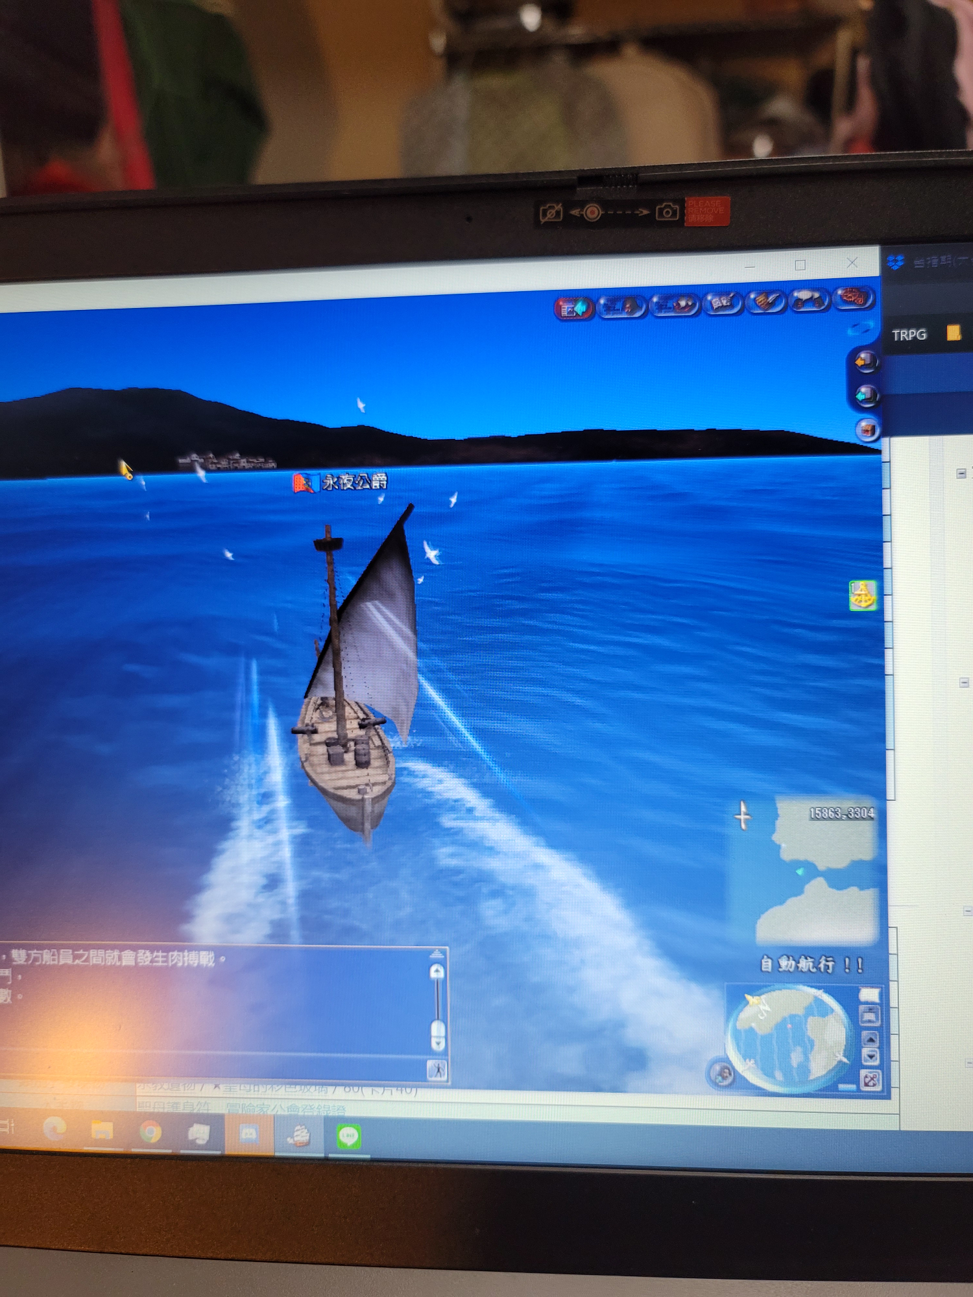Click the red menu toggle button with cyan arrow
The image size is (973, 1297).
click(574, 308)
